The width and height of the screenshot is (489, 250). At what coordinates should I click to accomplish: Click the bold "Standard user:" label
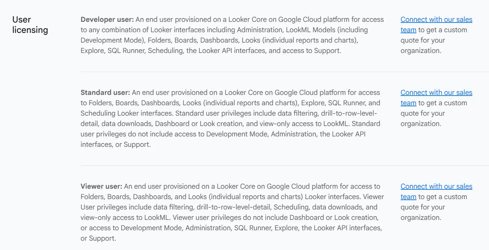(x=105, y=92)
